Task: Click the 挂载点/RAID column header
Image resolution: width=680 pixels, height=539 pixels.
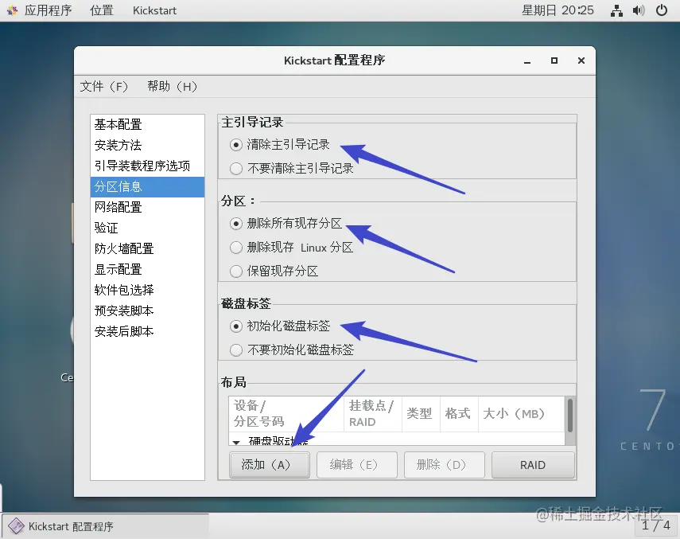Action: coord(373,413)
